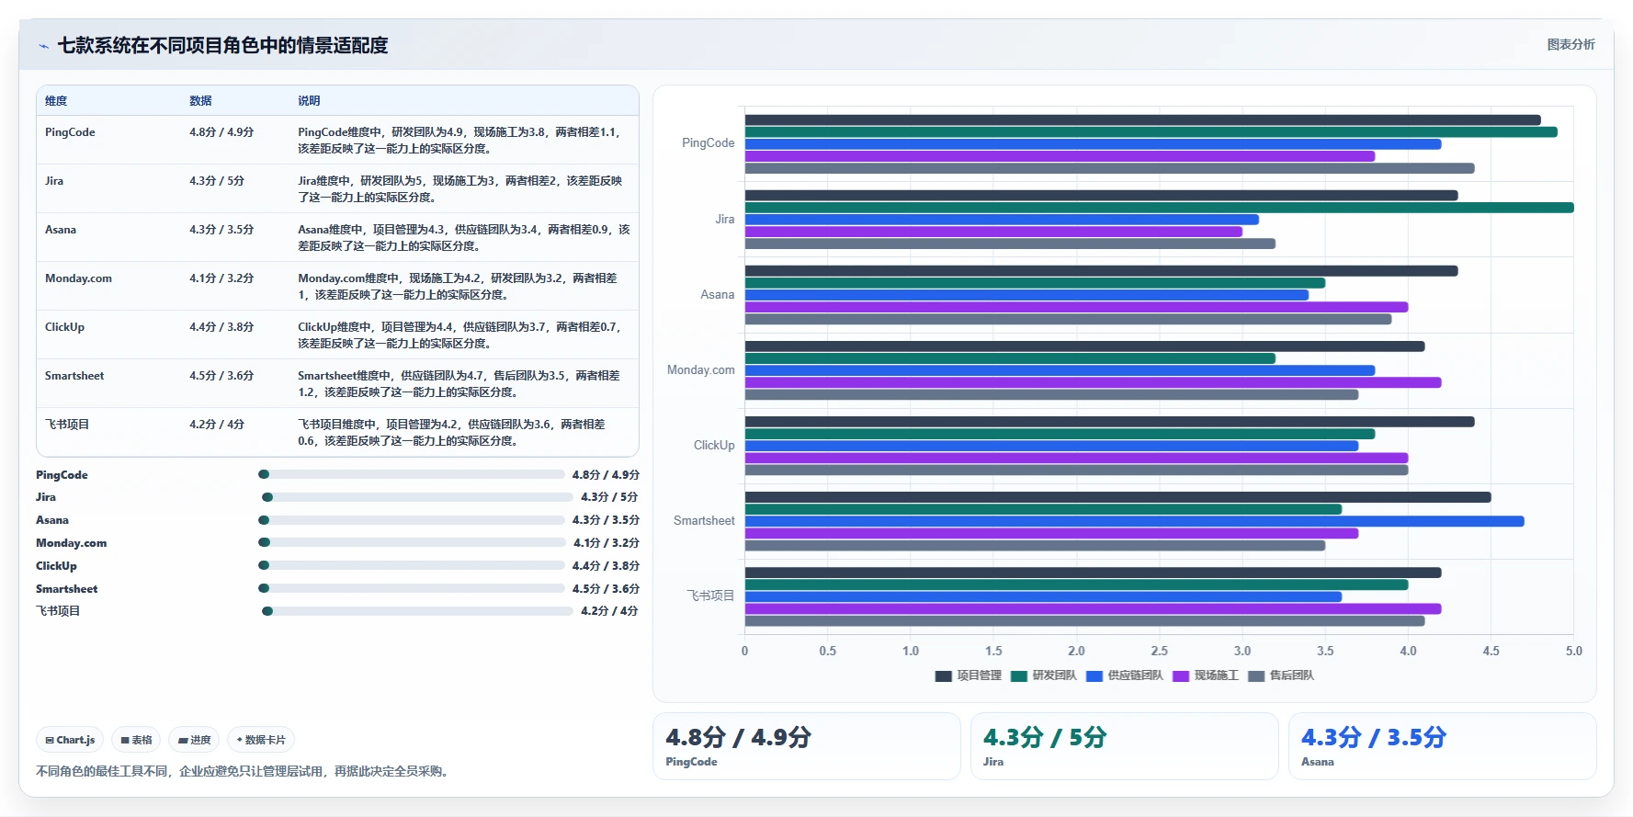
Task: Open the Asana 4.3分 / 3.5分 data card
Action: (1442, 746)
